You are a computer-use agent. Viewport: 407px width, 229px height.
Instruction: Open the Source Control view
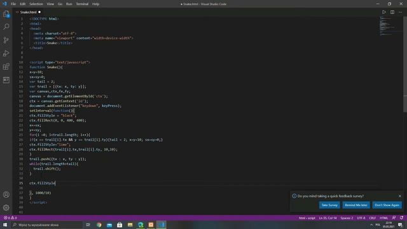6,40
